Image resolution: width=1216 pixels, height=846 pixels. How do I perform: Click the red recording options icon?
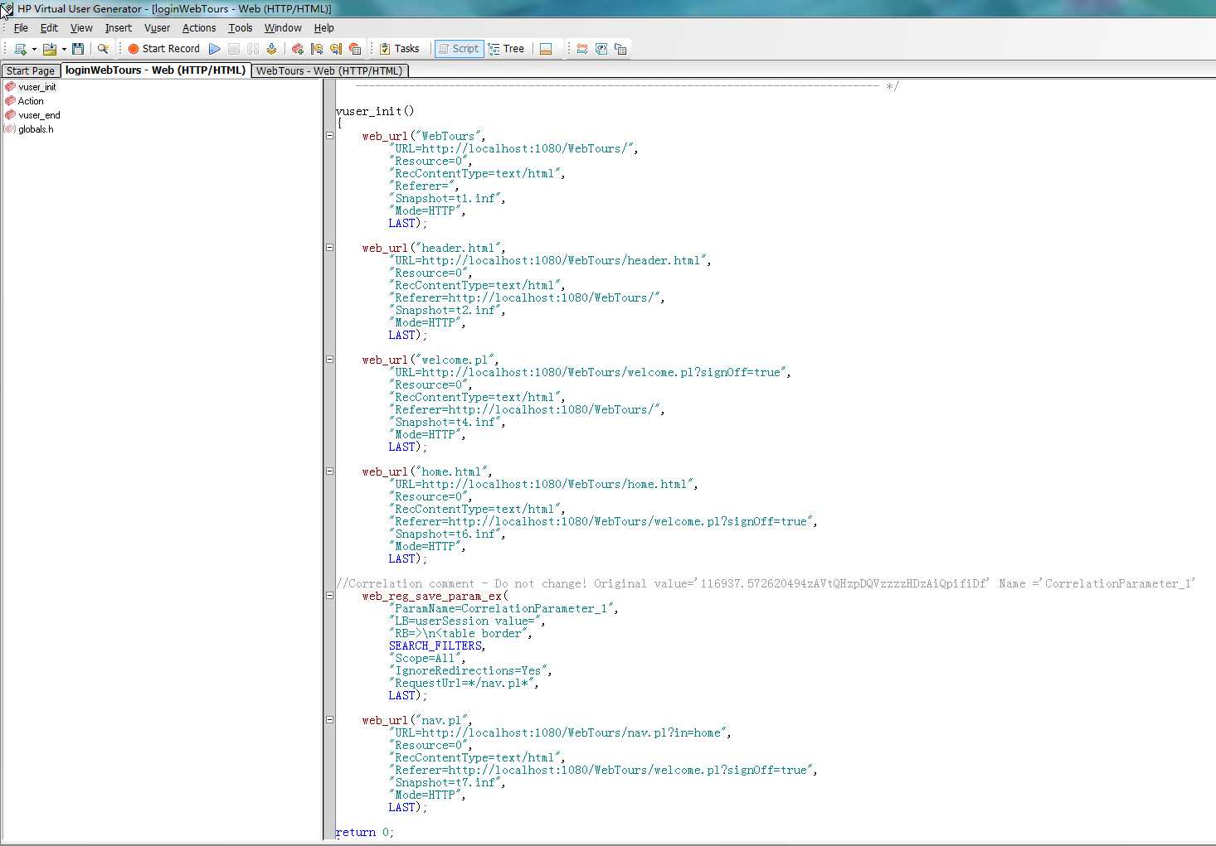pos(355,49)
